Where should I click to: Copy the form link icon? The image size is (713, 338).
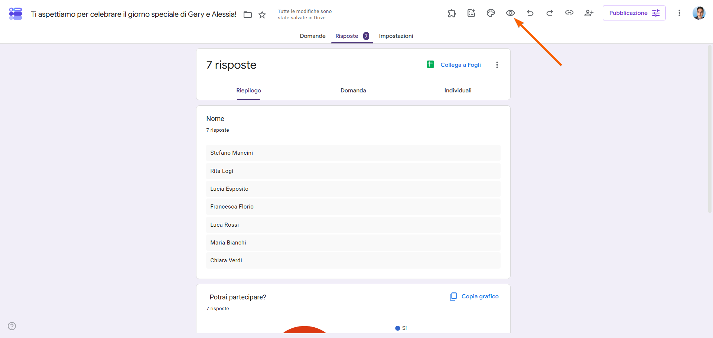click(x=569, y=13)
